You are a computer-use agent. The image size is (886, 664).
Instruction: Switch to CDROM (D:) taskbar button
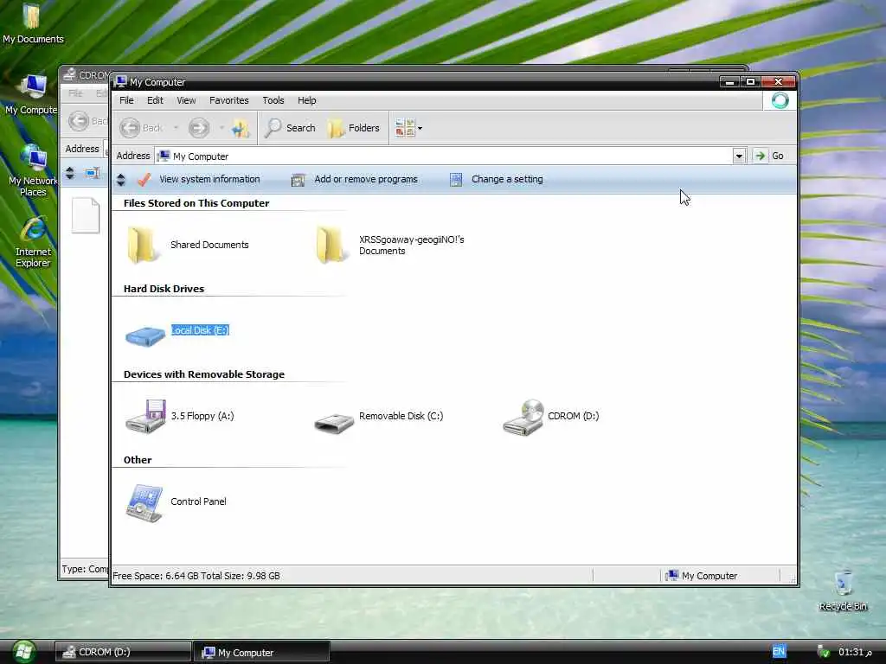pos(123,652)
